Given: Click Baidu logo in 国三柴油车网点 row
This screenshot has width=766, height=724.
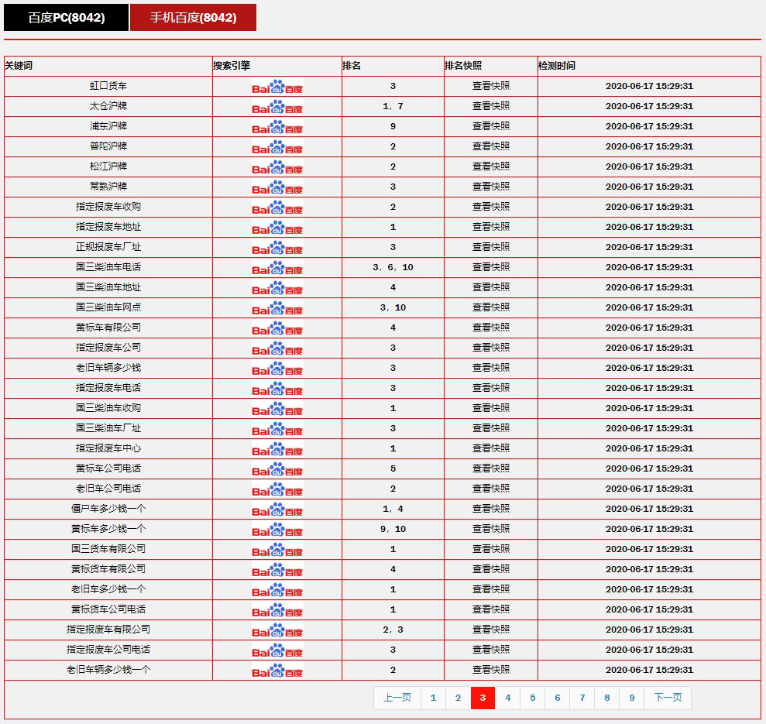Looking at the screenshot, I should coord(277,308).
